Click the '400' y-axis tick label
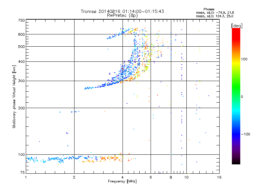 click(21, 62)
